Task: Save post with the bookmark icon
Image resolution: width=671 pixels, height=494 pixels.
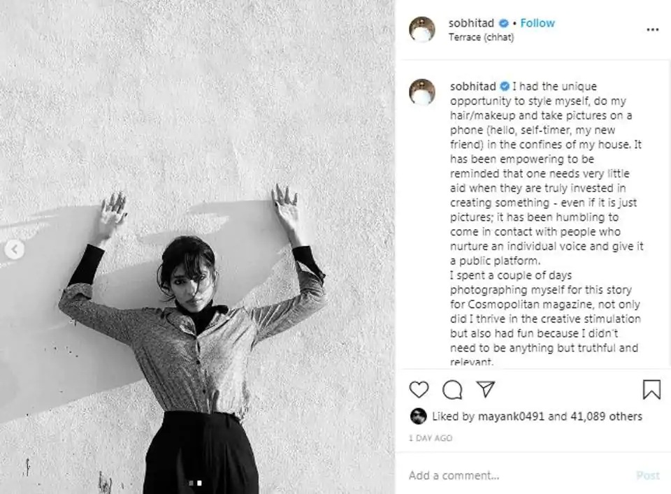Action: coord(651,390)
